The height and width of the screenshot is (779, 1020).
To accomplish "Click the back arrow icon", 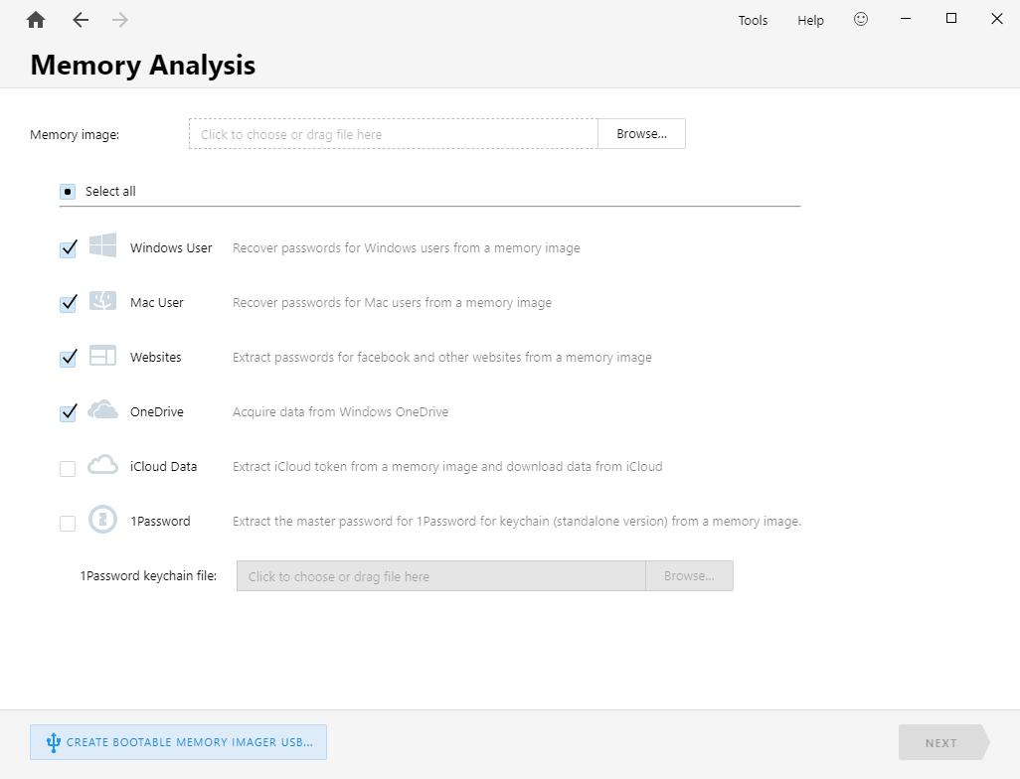I will click(81, 20).
